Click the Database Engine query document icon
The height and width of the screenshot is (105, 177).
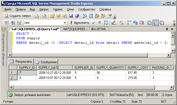[37, 16]
